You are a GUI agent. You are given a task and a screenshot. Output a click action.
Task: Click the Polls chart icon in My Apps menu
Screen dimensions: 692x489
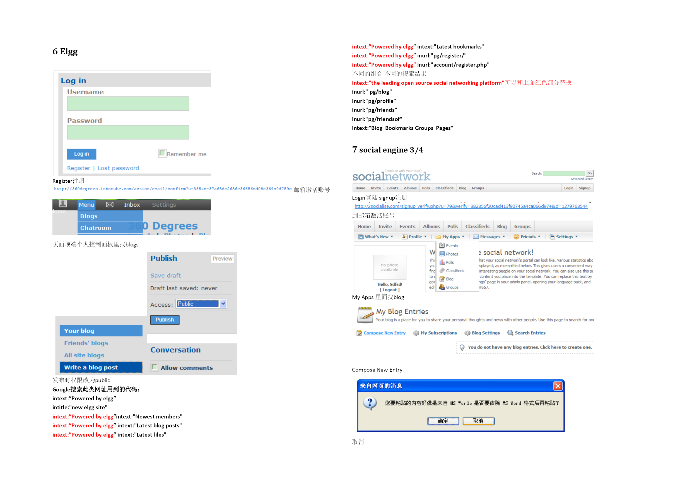pos(442,262)
